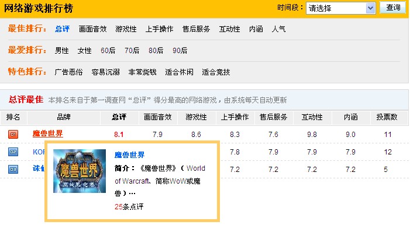Click the 魔兽世界 game cover thumbnail
Image resolution: width=410 pixels, height=225 pixels.
(x=80, y=171)
